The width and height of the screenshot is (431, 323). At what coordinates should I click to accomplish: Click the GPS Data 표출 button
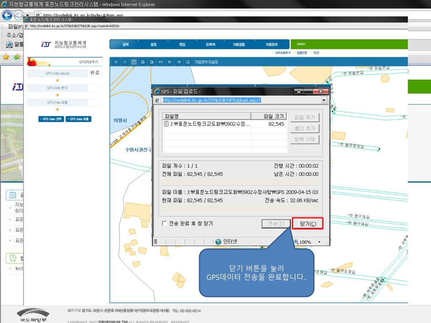(x=78, y=119)
